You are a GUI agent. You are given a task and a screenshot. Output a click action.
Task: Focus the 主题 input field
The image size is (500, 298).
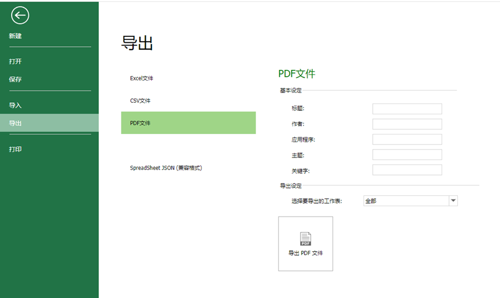(407, 155)
